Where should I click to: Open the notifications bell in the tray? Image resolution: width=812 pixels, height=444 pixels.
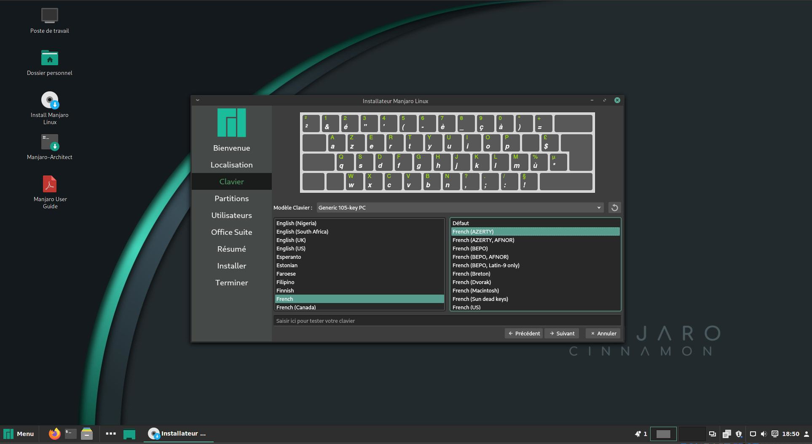[x=638, y=434]
